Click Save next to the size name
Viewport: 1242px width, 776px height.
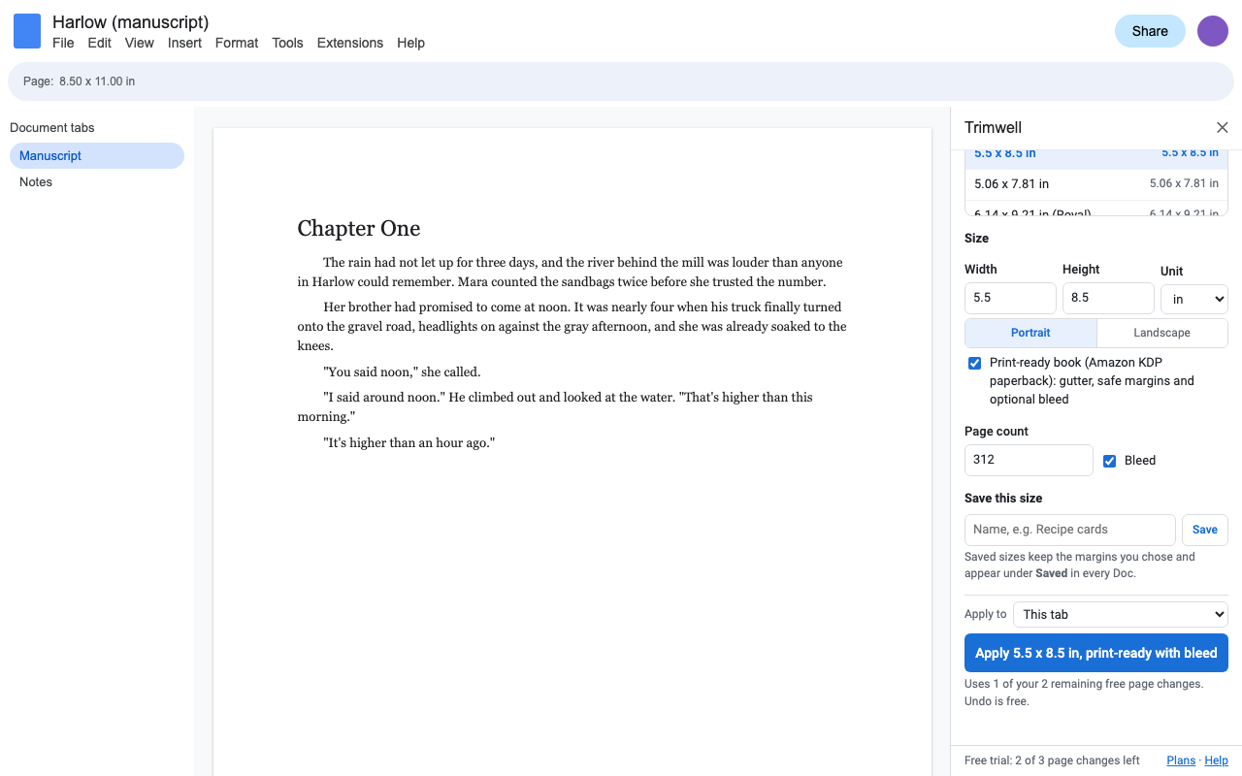point(1205,530)
